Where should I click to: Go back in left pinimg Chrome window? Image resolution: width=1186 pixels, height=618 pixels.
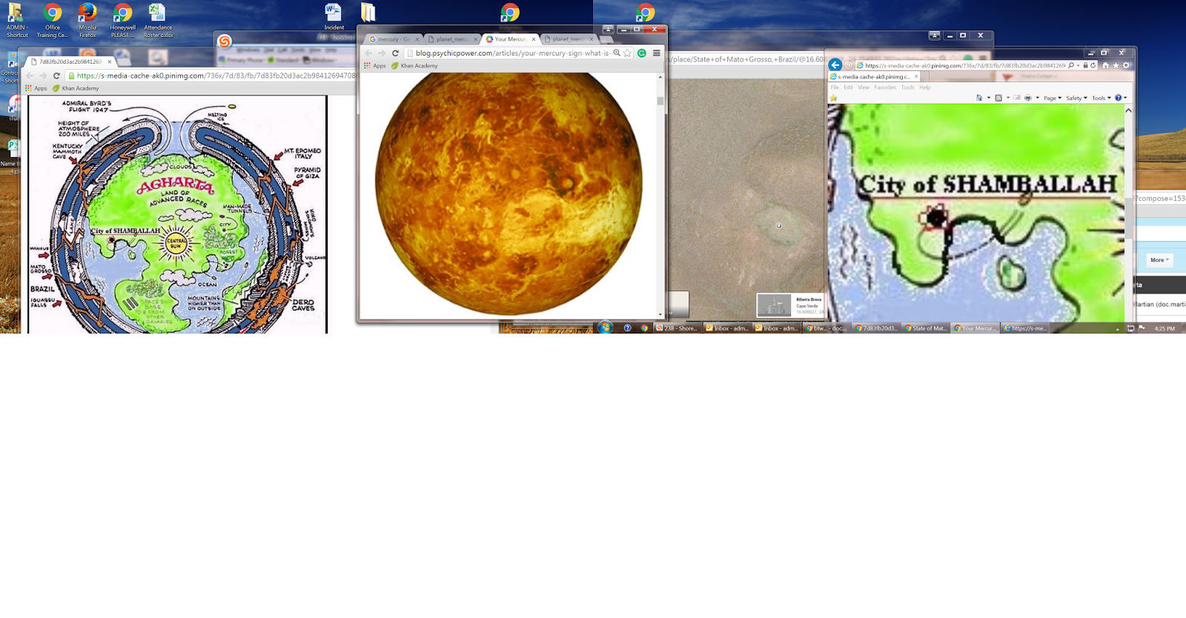click(30, 76)
